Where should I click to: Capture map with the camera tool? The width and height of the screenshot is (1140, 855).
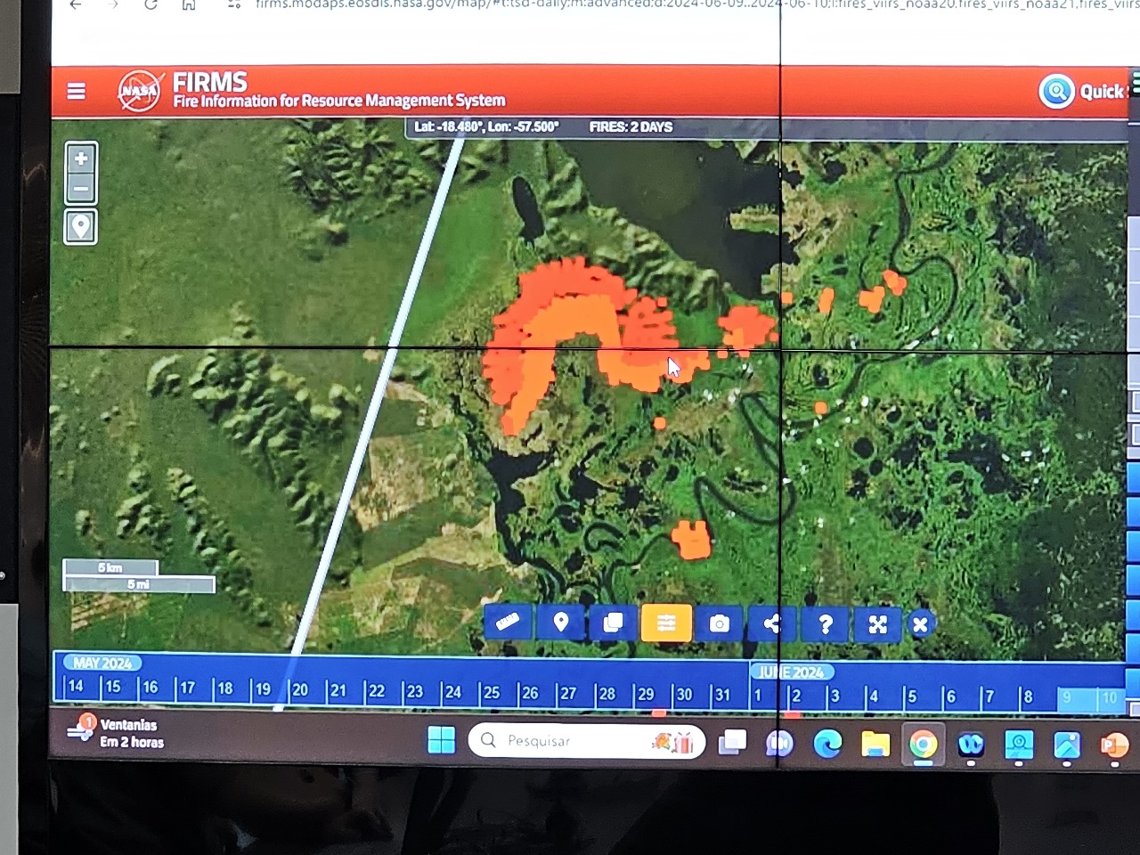point(719,623)
